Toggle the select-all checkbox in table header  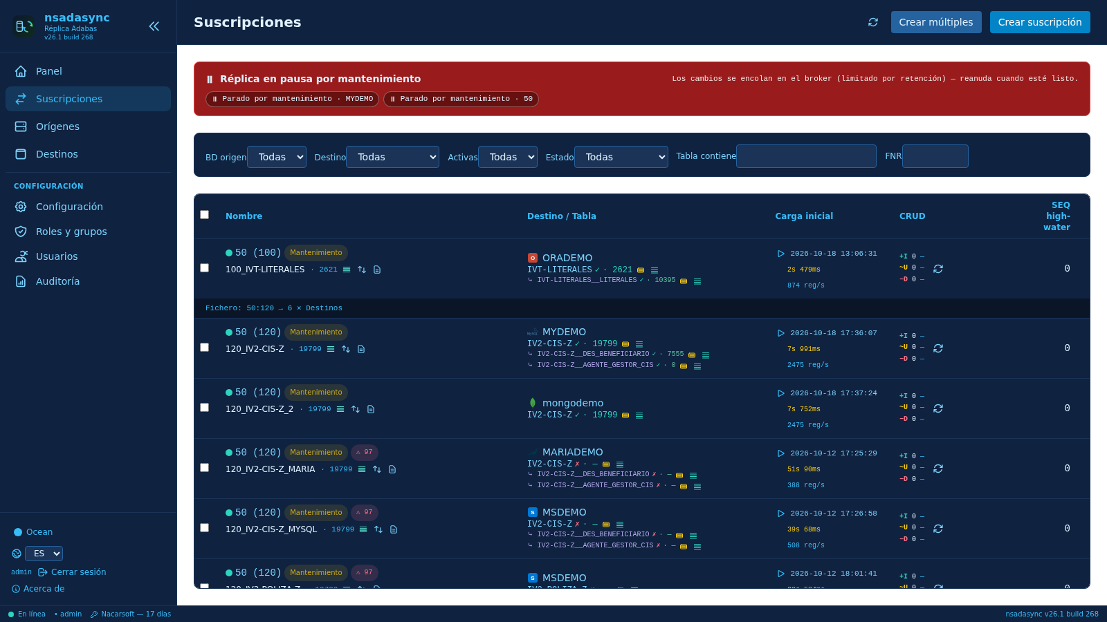click(205, 215)
